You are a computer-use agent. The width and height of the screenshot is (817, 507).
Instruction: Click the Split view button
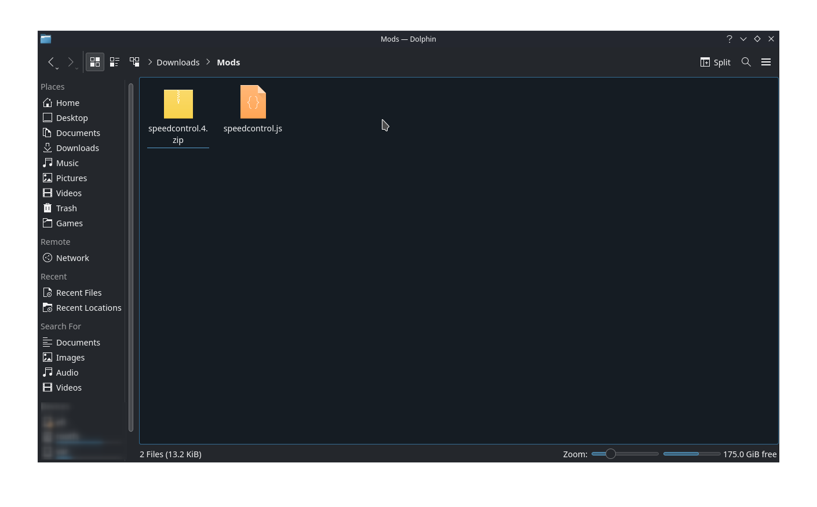[x=715, y=62]
